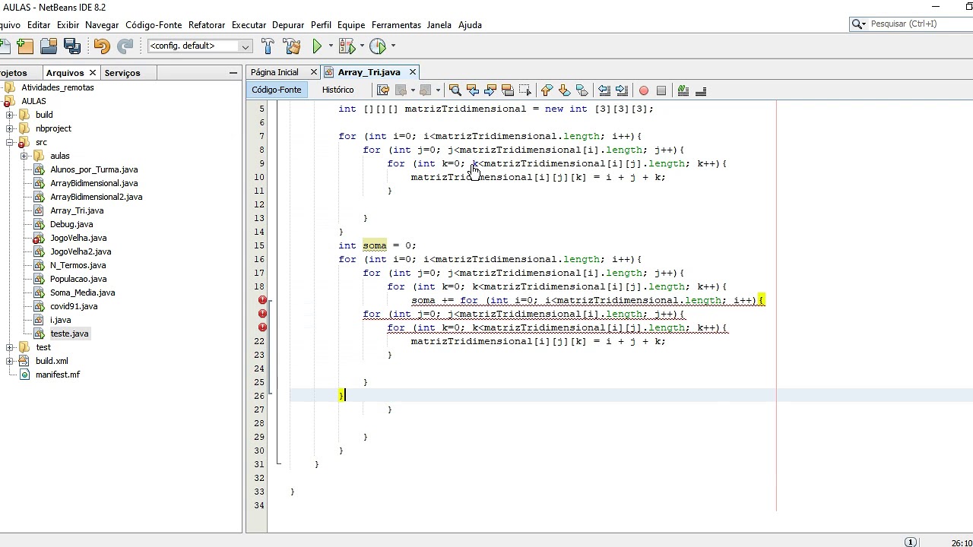
Task: Go to the next bookmark
Action: pos(564,90)
